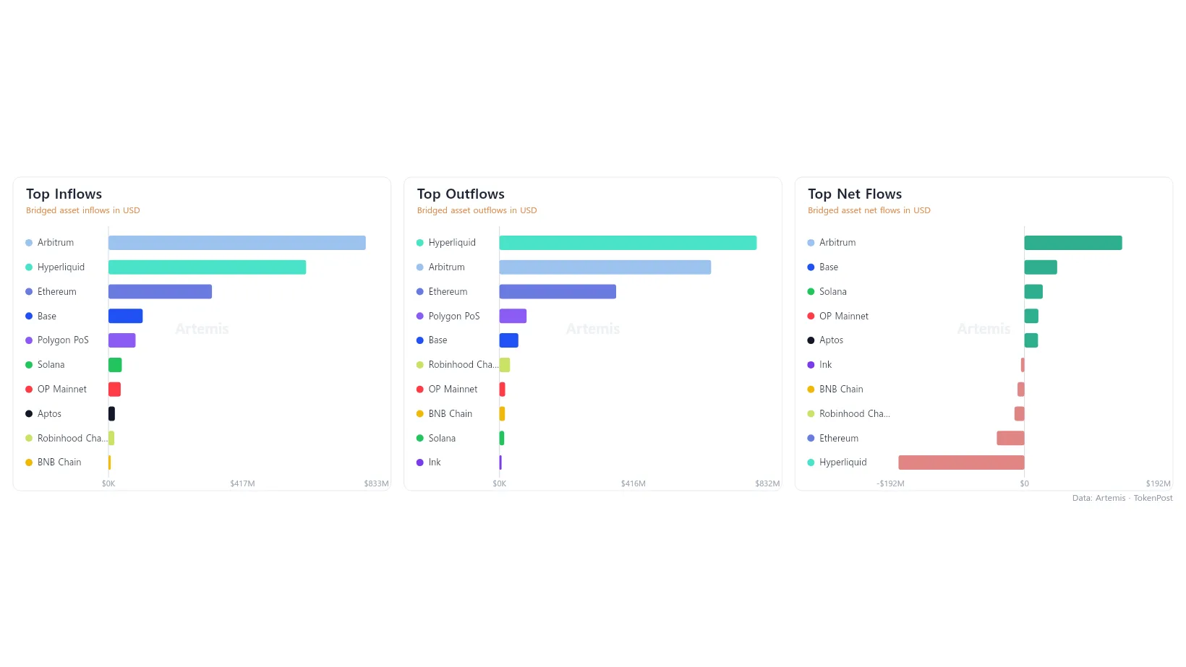Click the 'Top Net Flows' title

855,194
